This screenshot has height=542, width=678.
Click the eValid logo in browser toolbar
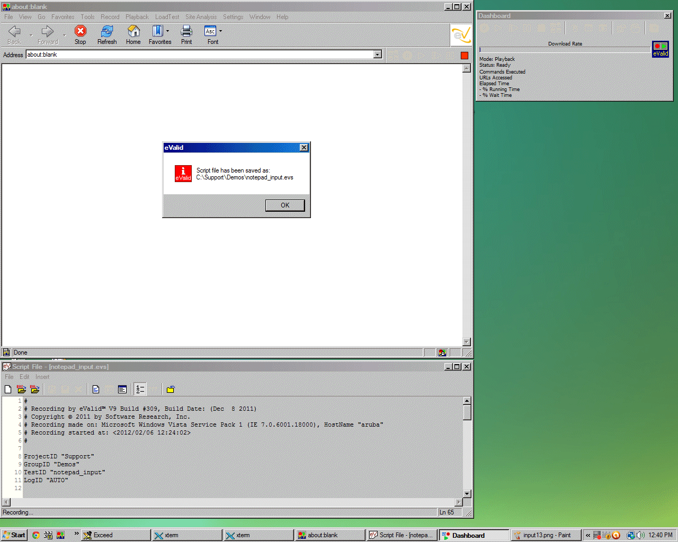tap(461, 35)
